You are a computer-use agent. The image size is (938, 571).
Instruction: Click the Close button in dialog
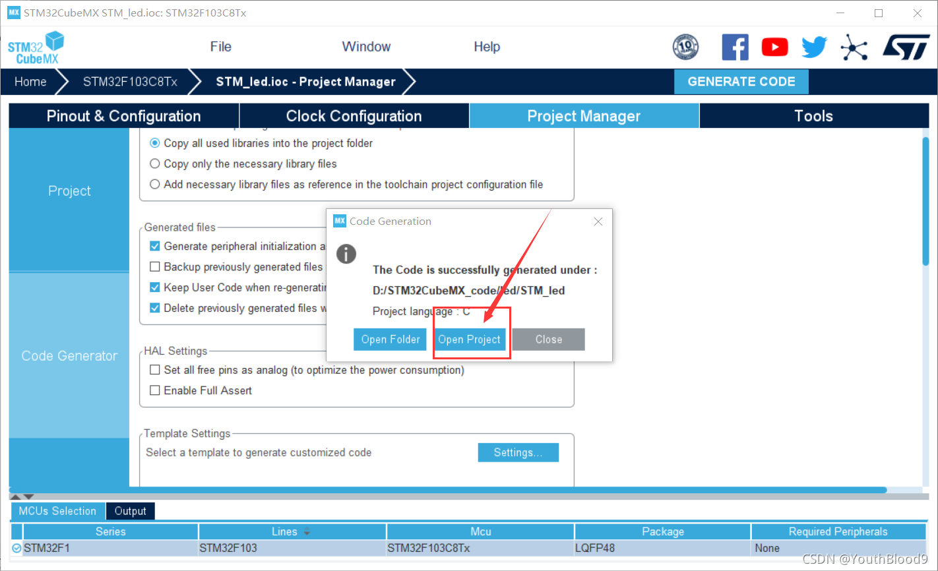point(549,340)
